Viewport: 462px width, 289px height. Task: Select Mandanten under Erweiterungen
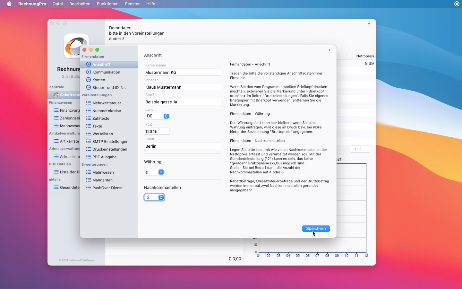pyautogui.click(x=102, y=180)
